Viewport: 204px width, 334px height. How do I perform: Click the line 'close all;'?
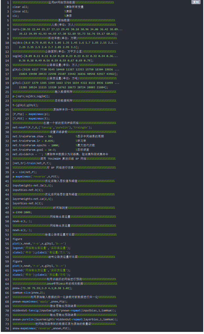pos(21,11)
